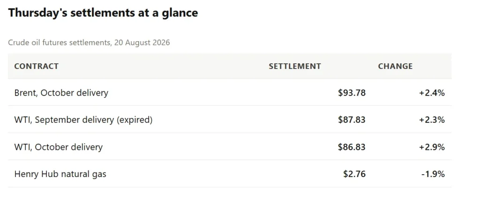Click the $2.76 natural gas price
This screenshot has height=200, width=480.
point(354,174)
